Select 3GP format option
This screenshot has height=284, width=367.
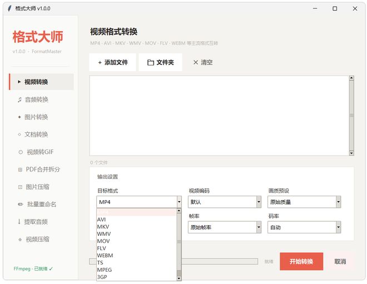137,277
